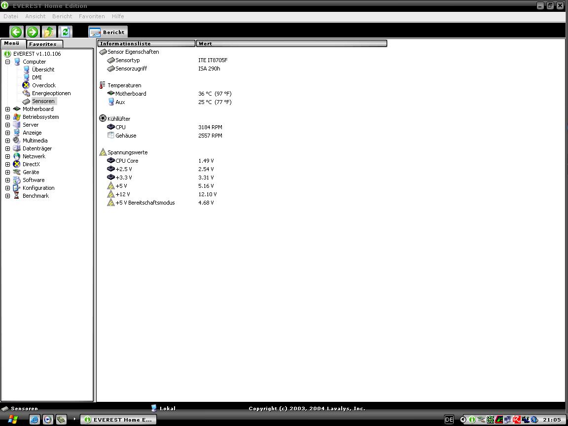Open the Bericht menu in menu bar

point(62,16)
